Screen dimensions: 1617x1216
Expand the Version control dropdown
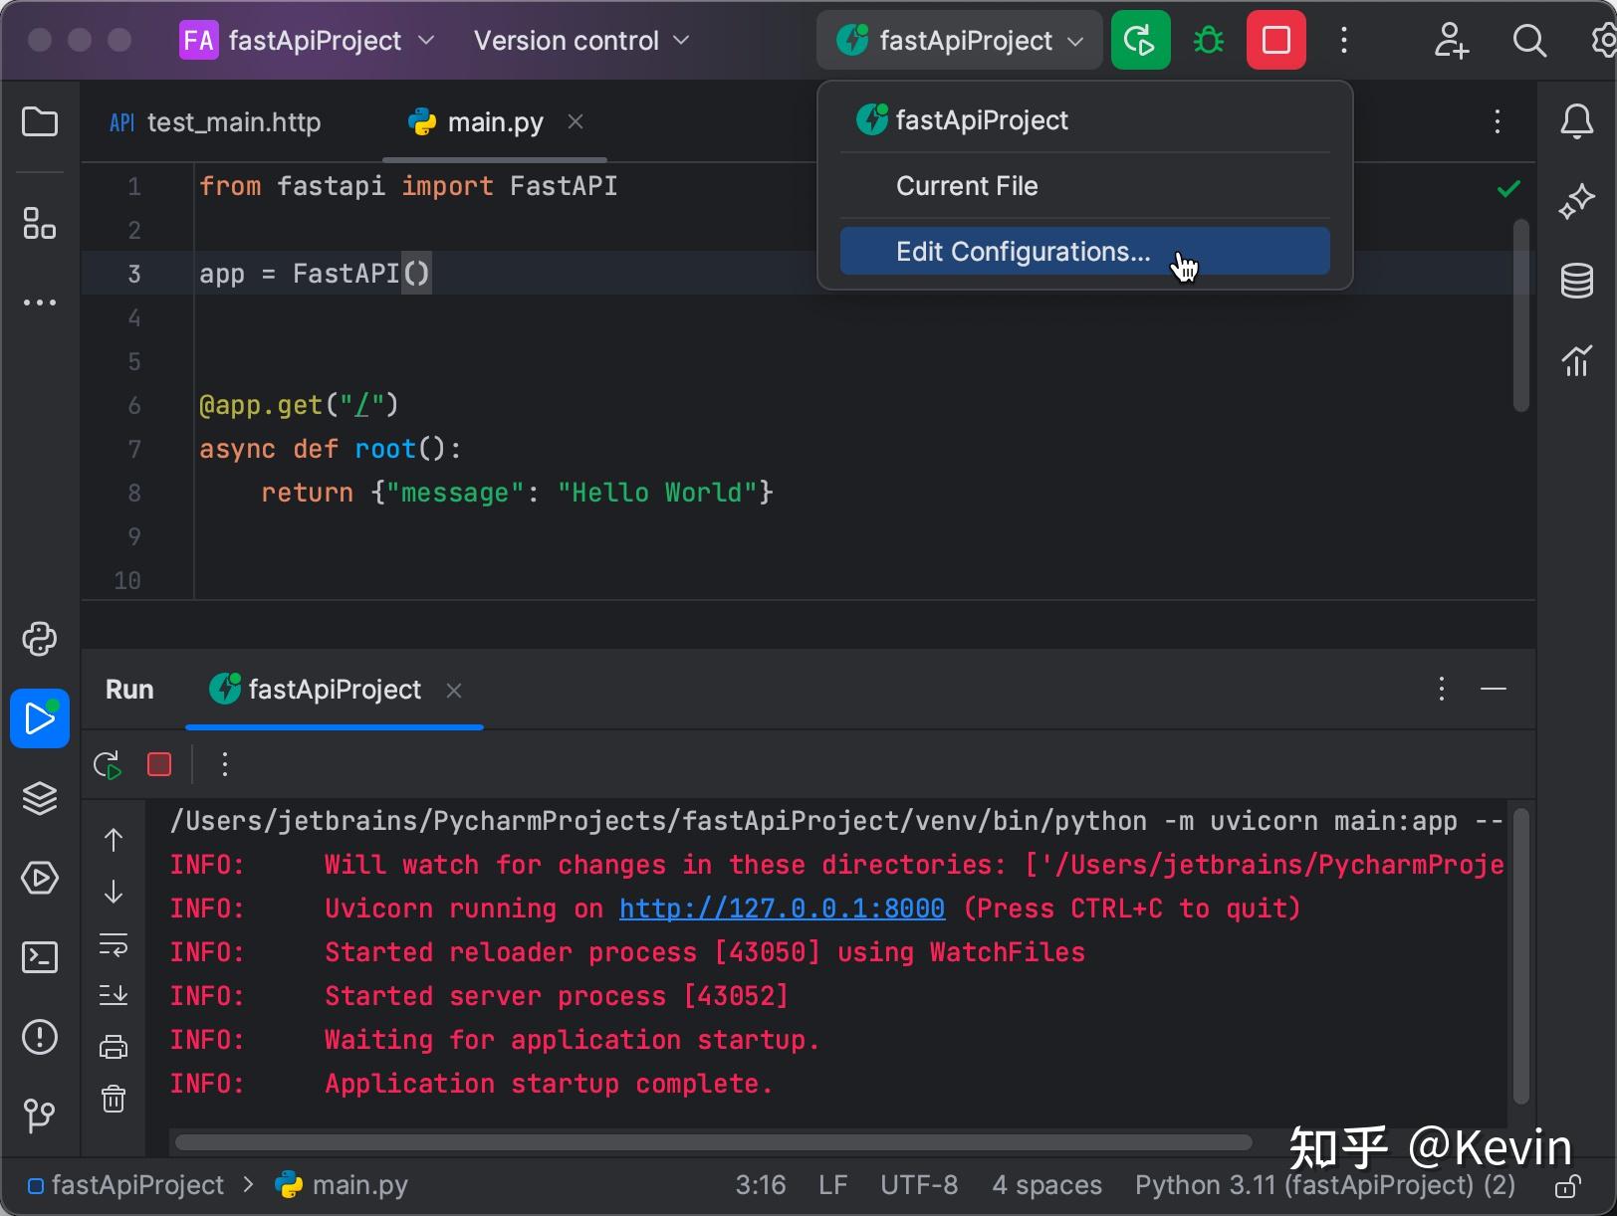point(581,40)
